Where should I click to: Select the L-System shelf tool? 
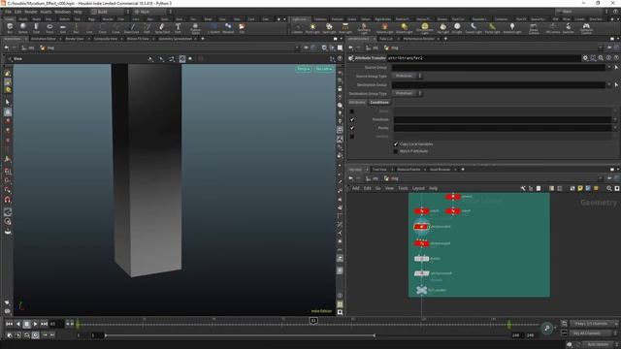point(213,28)
